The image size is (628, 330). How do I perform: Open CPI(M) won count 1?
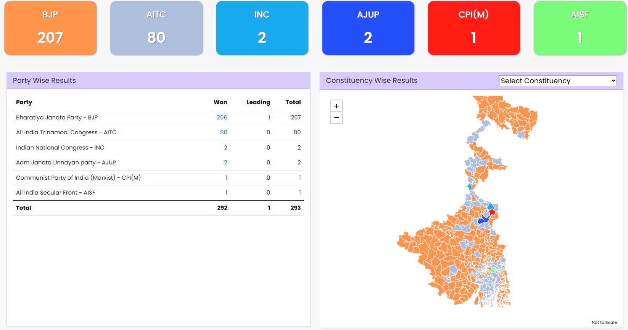[226, 178]
